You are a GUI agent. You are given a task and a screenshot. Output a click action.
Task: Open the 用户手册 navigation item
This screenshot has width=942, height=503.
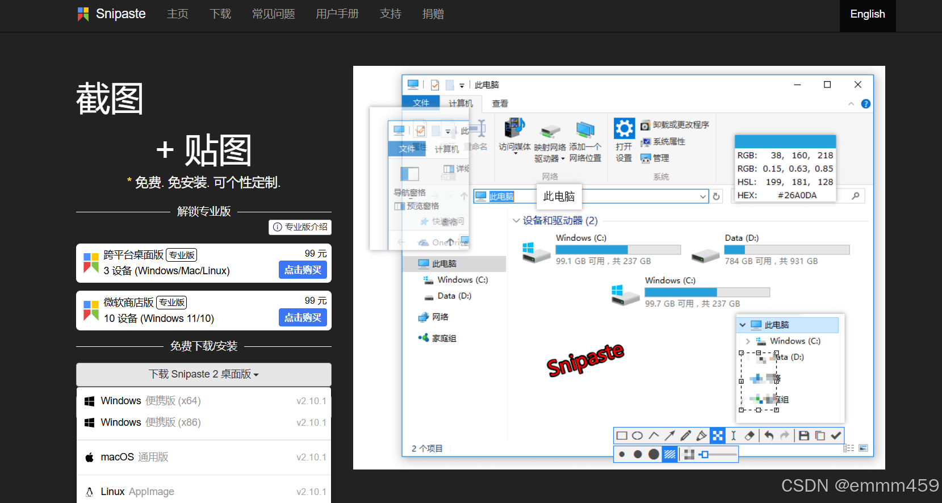point(337,14)
